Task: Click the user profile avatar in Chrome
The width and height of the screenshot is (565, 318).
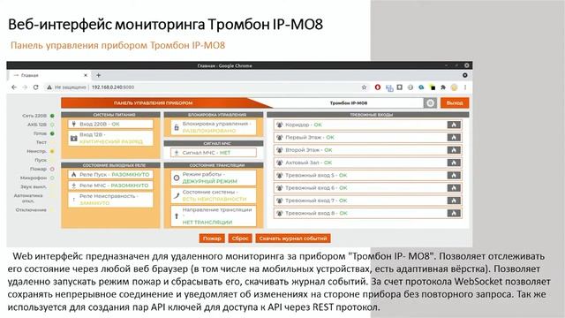Action: [x=454, y=87]
